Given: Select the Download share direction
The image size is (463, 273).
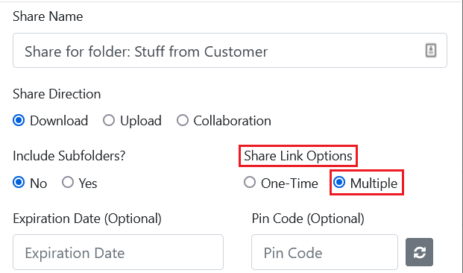Looking at the screenshot, I should [x=19, y=121].
